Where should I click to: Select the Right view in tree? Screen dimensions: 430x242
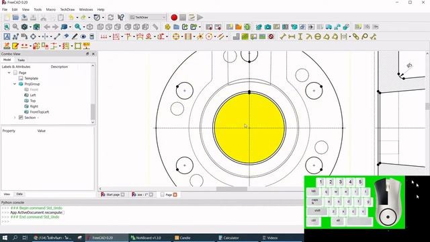[34, 106]
